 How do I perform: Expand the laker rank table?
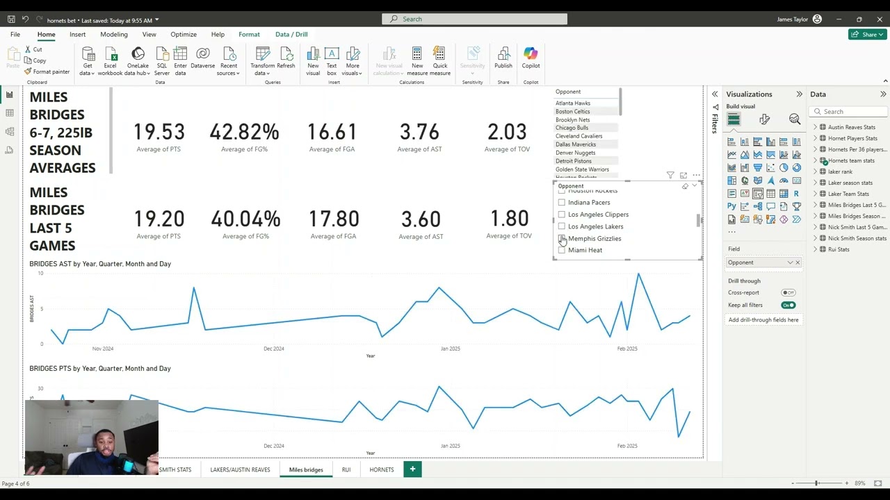click(815, 172)
